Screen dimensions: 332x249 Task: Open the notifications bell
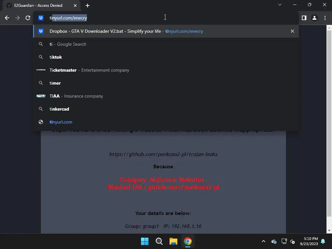pos(323,241)
